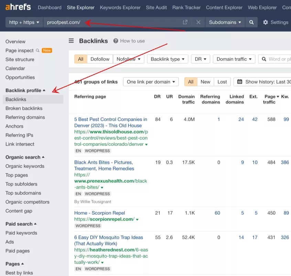
Task: Open Web Explorer tab
Action: coord(262,8)
